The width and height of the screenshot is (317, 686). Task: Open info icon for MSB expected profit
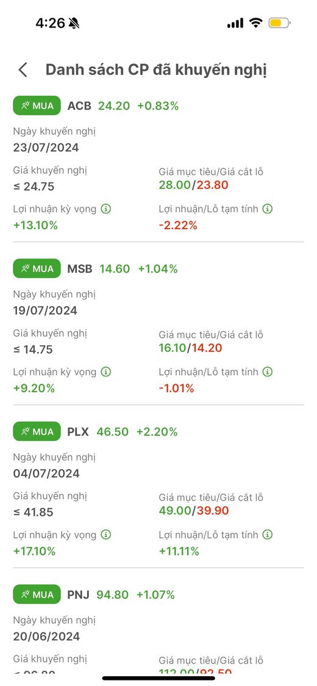pyautogui.click(x=106, y=372)
